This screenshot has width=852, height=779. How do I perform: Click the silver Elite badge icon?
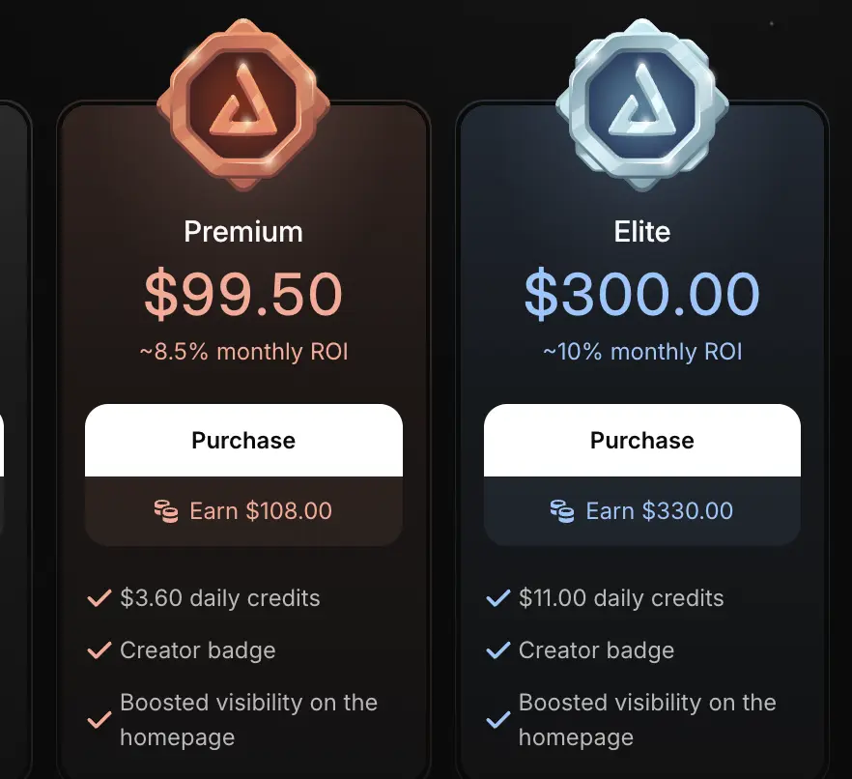point(641,104)
